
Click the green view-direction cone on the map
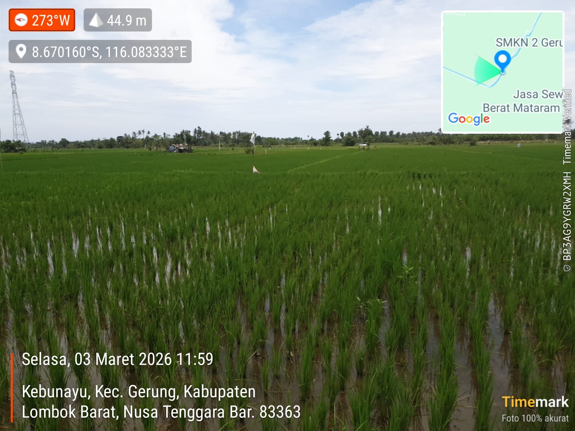(x=485, y=70)
